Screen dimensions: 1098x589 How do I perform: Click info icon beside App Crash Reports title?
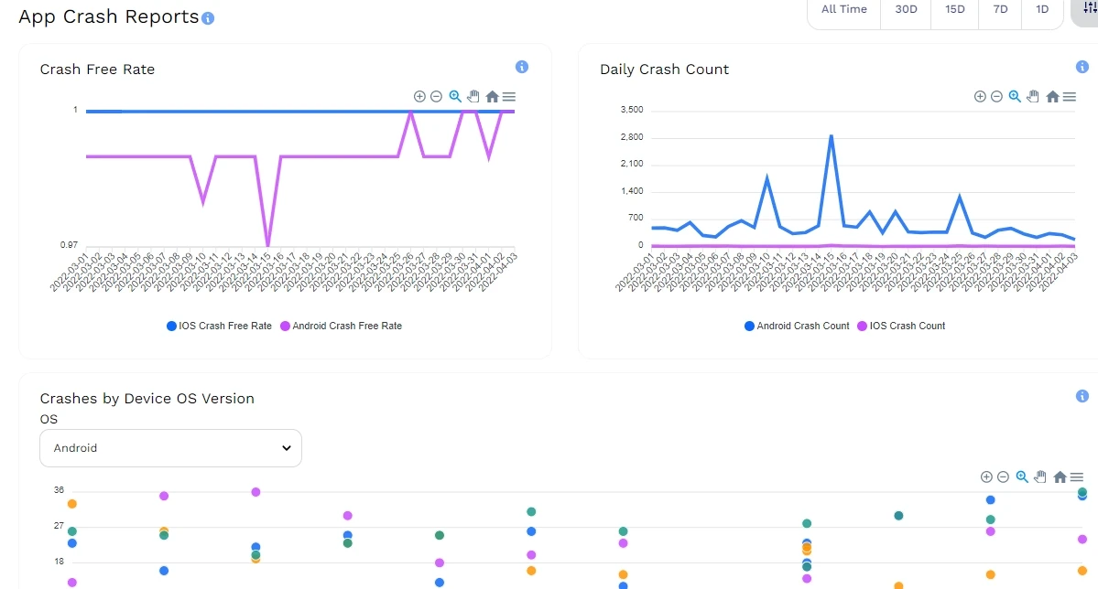(208, 19)
